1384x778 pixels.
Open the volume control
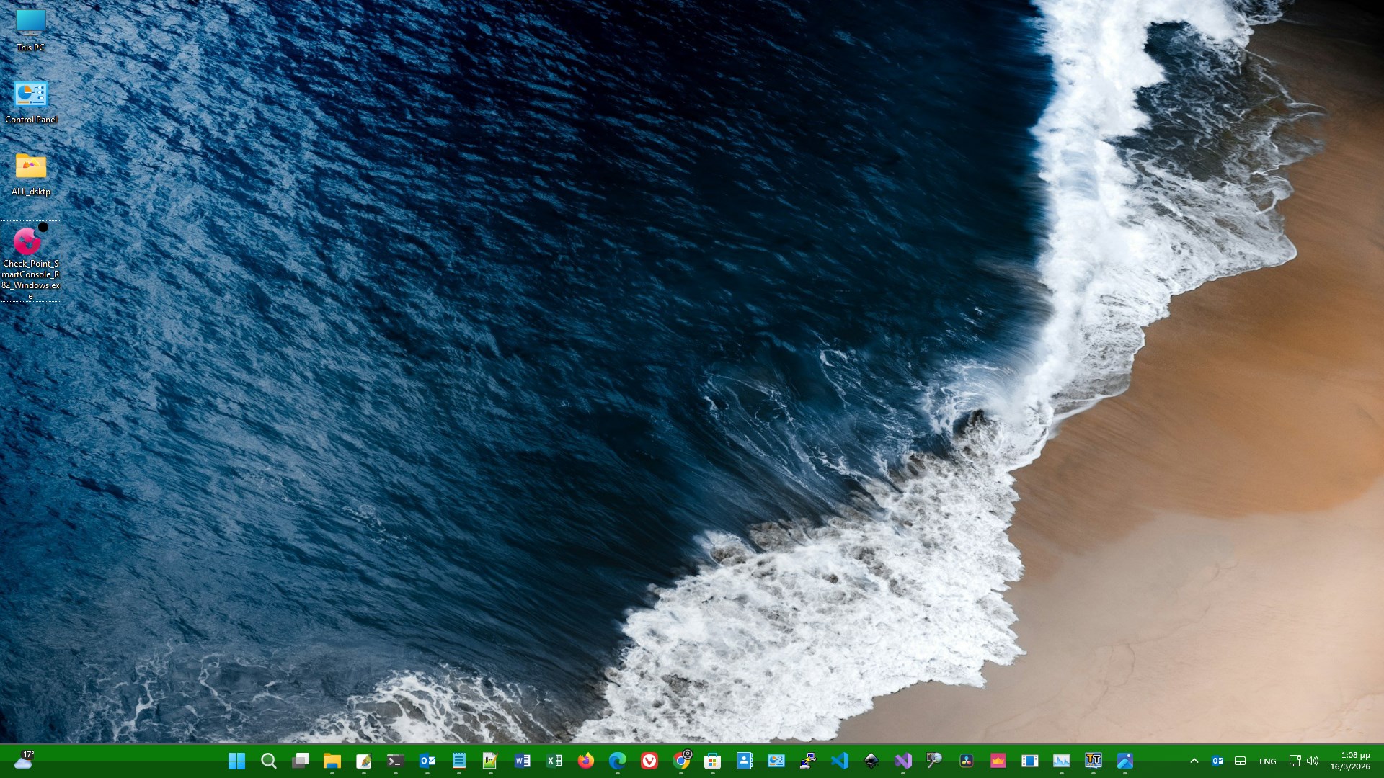click(1313, 760)
